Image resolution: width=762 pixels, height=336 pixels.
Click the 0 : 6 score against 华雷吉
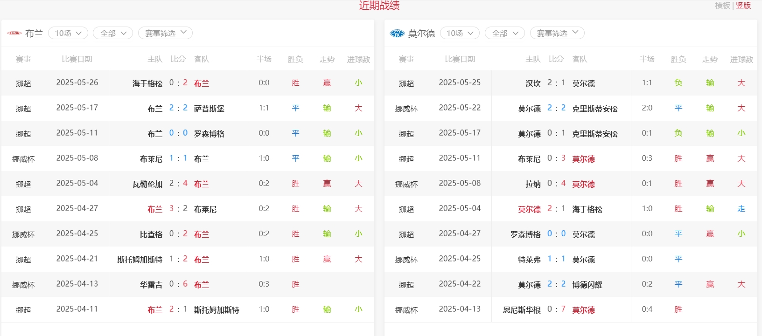[x=178, y=284]
